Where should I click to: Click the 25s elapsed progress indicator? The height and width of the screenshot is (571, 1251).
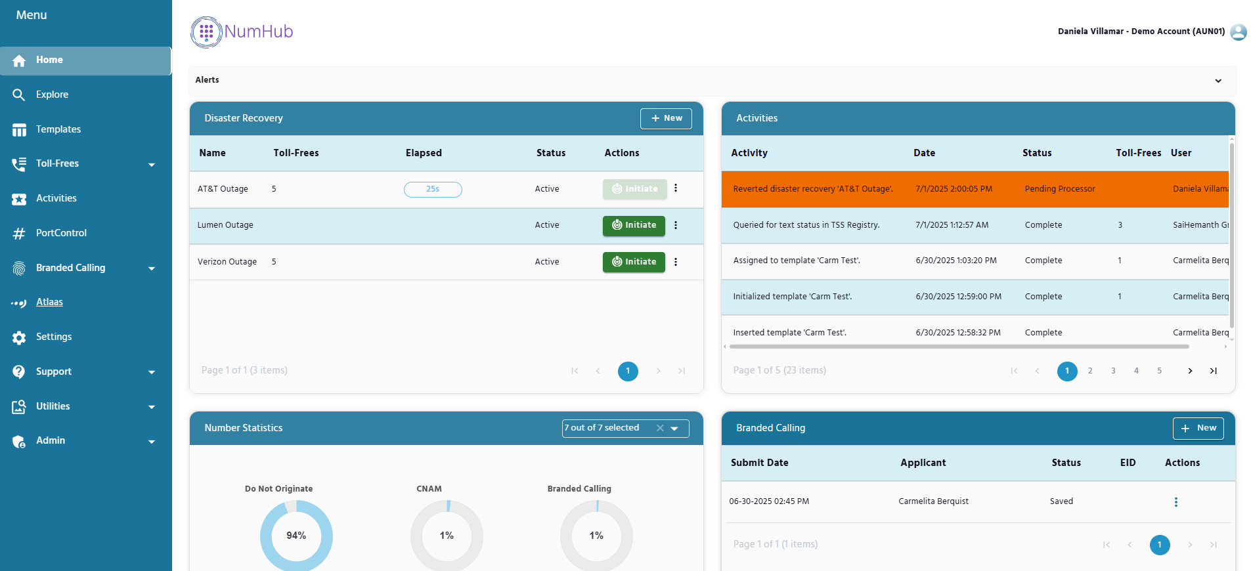click(433, 189)
